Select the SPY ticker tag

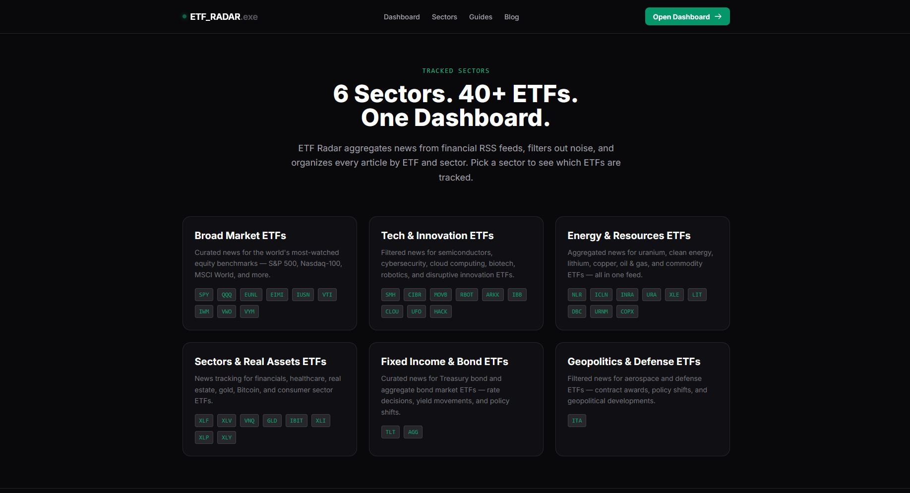tap(204, 295)
